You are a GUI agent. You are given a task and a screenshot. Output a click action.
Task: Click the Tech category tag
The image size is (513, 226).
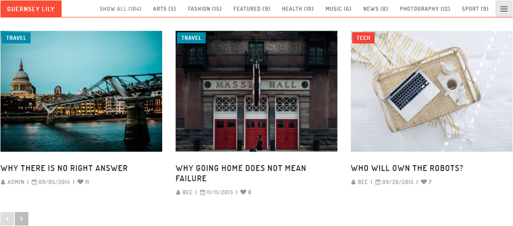tap(363, 38)
